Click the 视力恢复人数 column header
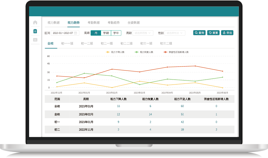Viewport: 268px width, 158px height. [x=151, y=99]
